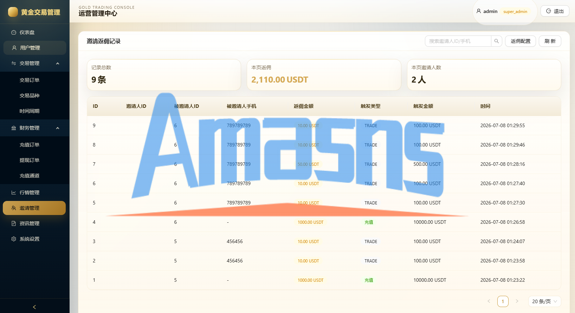Click the 充值 tag in row 4
The height and width of the screenshot is (313, 575).
pos(369,222)
